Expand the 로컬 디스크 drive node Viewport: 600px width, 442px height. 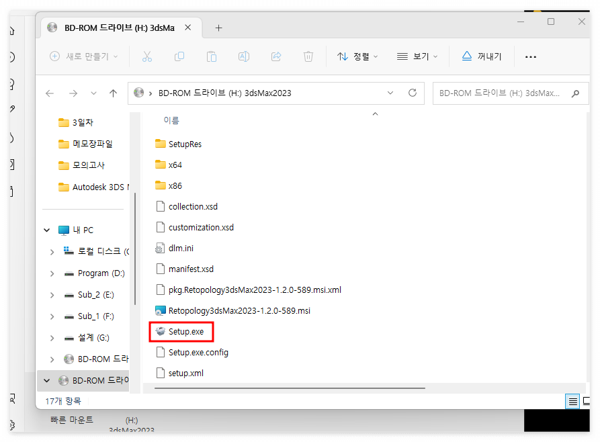(x=52, y=252)
